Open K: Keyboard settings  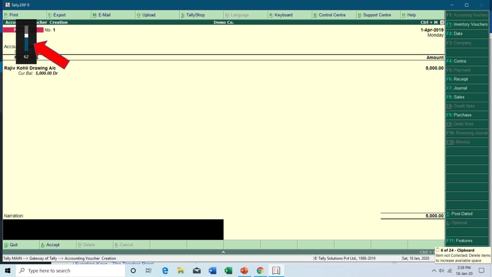coord(290,15)
